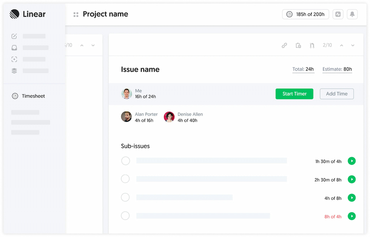Screen dimensions: 370x237
Task: Open the 185h of 200h time tracker
Action: tap(305, 14)
